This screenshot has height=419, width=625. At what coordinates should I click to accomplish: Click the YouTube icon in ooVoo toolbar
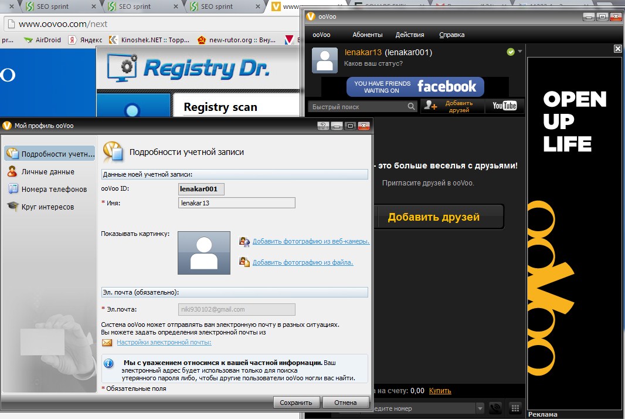click(504, 106)
